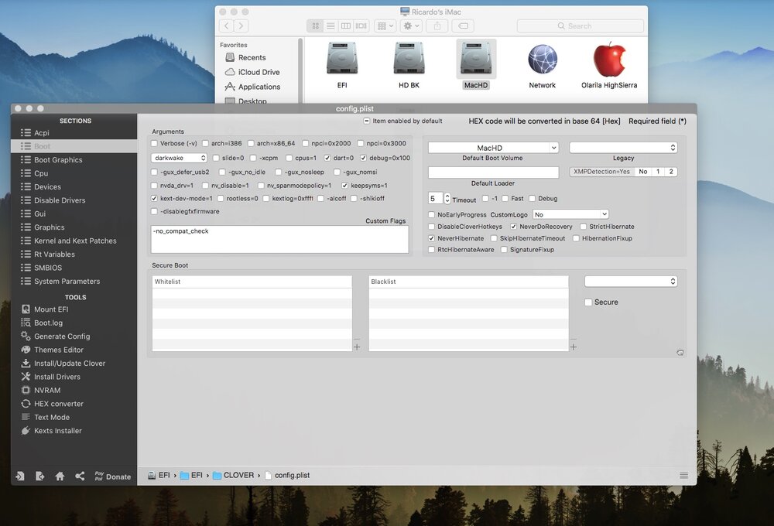Click the PayPal Donate button
774x526 pixels.
coord(112,476)
